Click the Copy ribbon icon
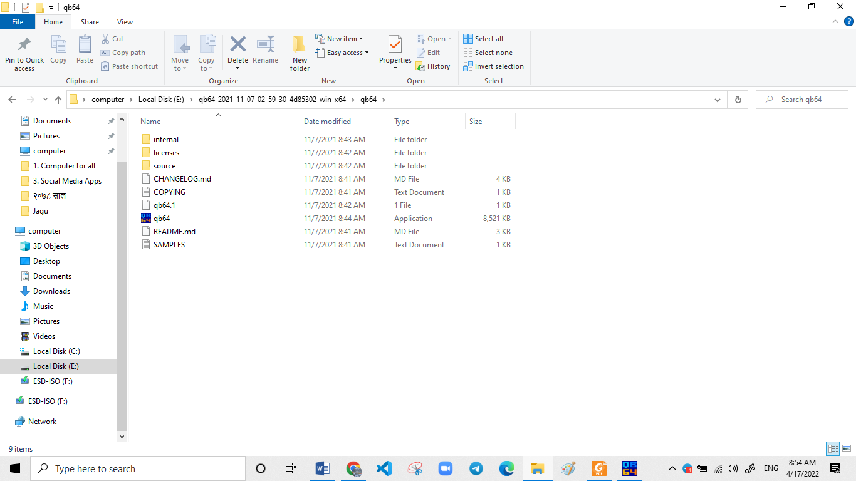This screenshot has height=481, width=856. pos(58,45)
